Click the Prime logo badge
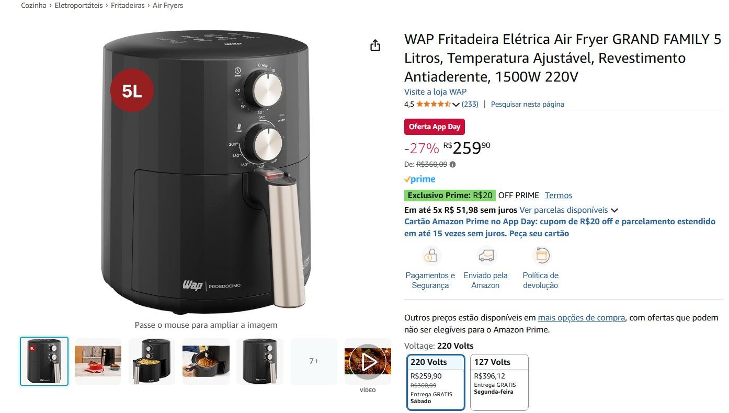This screenshot has width=729, height=413. [420, 179]
